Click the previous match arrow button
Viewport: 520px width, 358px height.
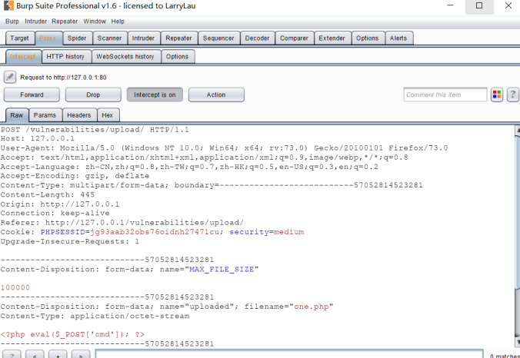point(35,354)
